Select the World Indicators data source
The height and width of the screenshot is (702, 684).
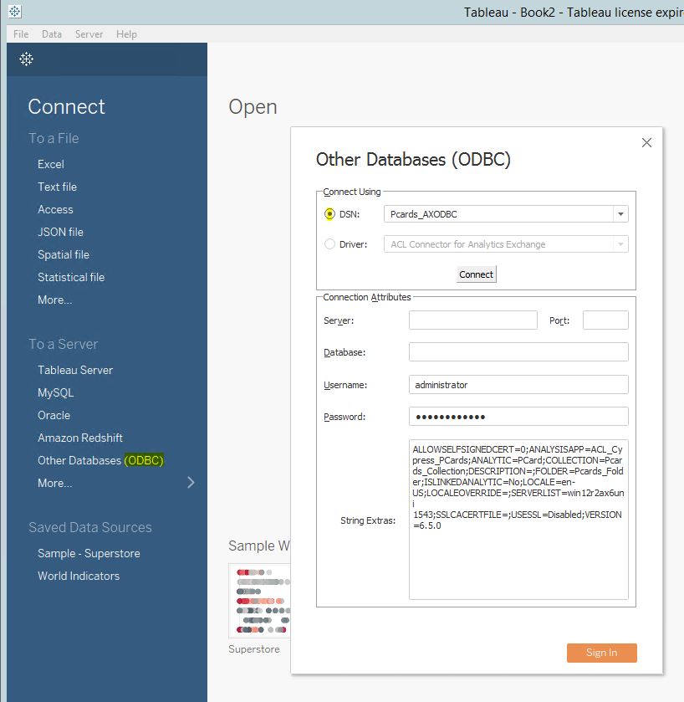click(79, 576)
